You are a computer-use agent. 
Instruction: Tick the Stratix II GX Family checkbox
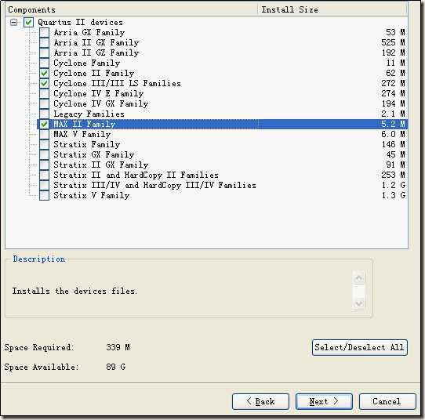(x=44, y=165)
